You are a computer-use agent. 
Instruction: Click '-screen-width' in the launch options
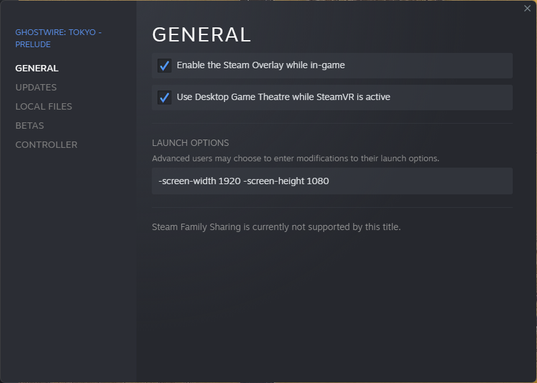[187, 181]
